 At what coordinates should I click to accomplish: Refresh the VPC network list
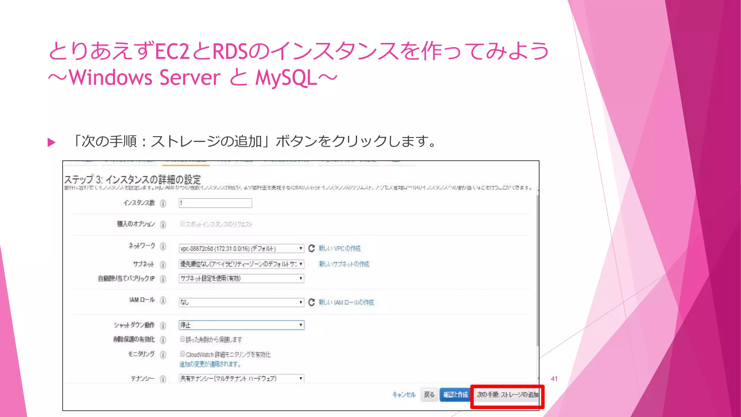coord(312,248)
